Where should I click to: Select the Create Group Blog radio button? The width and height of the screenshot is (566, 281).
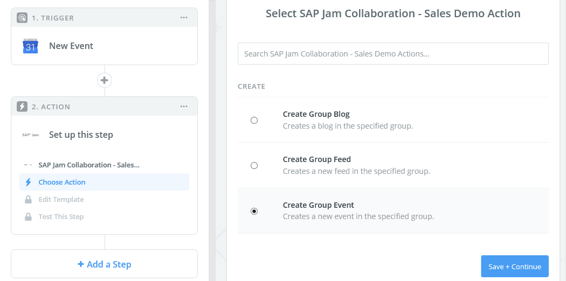tap(254, 121)
